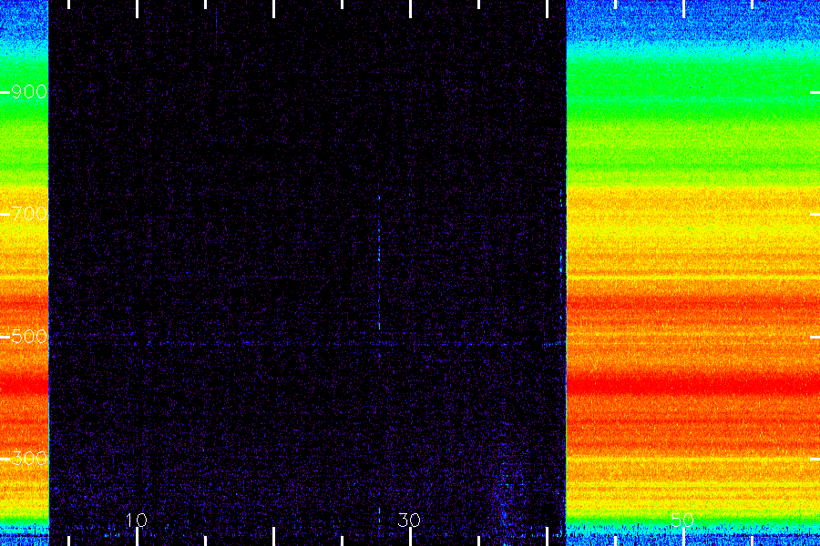Click the 700 y-axis label
The width and height of the screenshot is (820, 546).
click(x=29, y=214)
